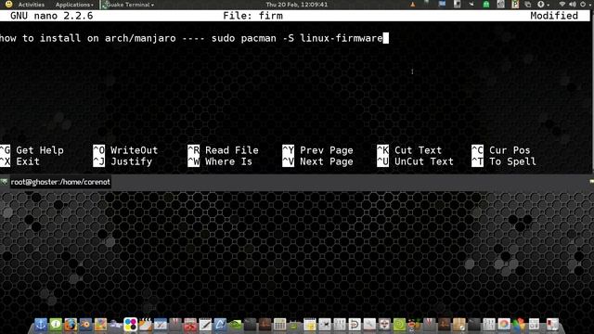
Task: Click the green ghost tray icon
Action: coord(486,5)
